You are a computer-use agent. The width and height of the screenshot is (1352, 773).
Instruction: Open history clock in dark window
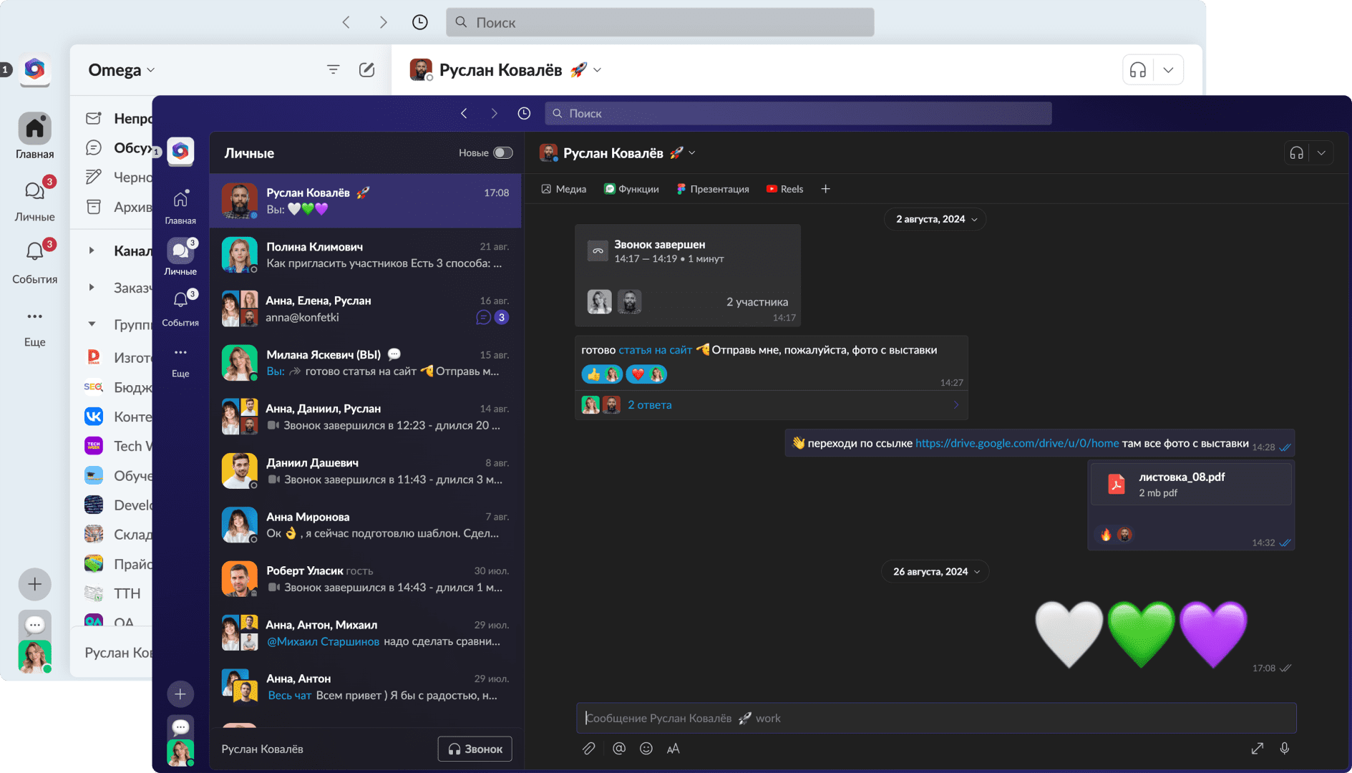[x=524, y=113]
